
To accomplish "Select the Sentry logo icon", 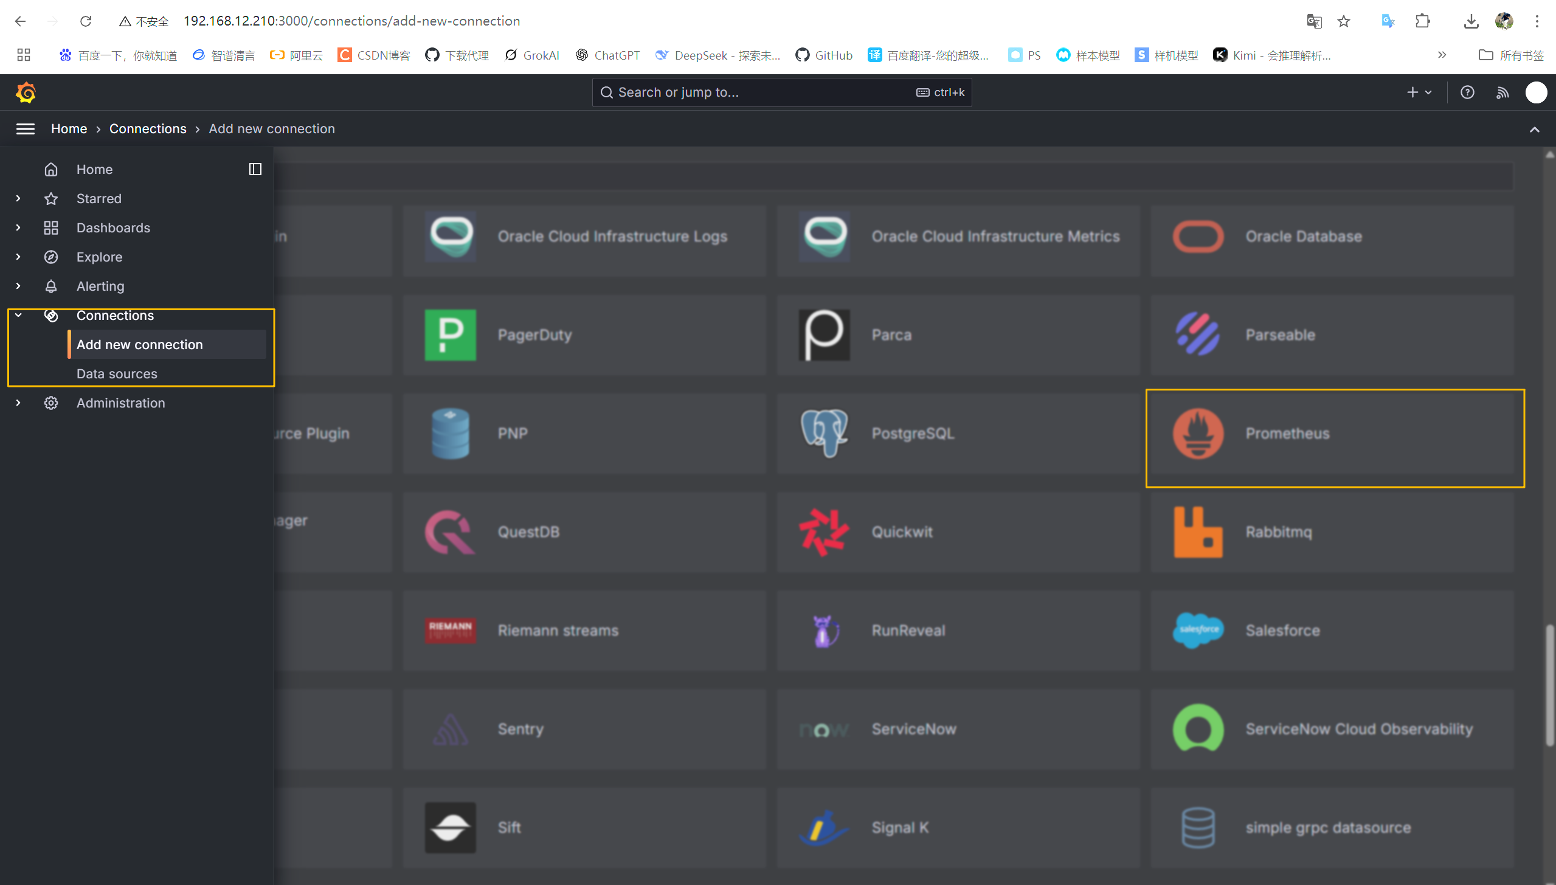I will pyautogui.click(x=450, y=729).
